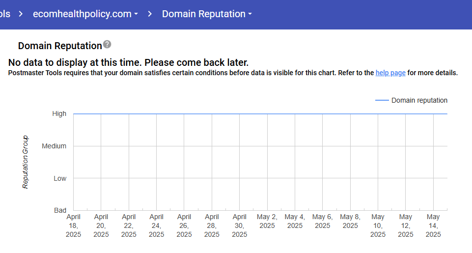This screenshot has width=472, height=253.
Task: Click the breadcrumb chevron before ecomhealthpolicy.com
Action: click(x=21, y=14)
